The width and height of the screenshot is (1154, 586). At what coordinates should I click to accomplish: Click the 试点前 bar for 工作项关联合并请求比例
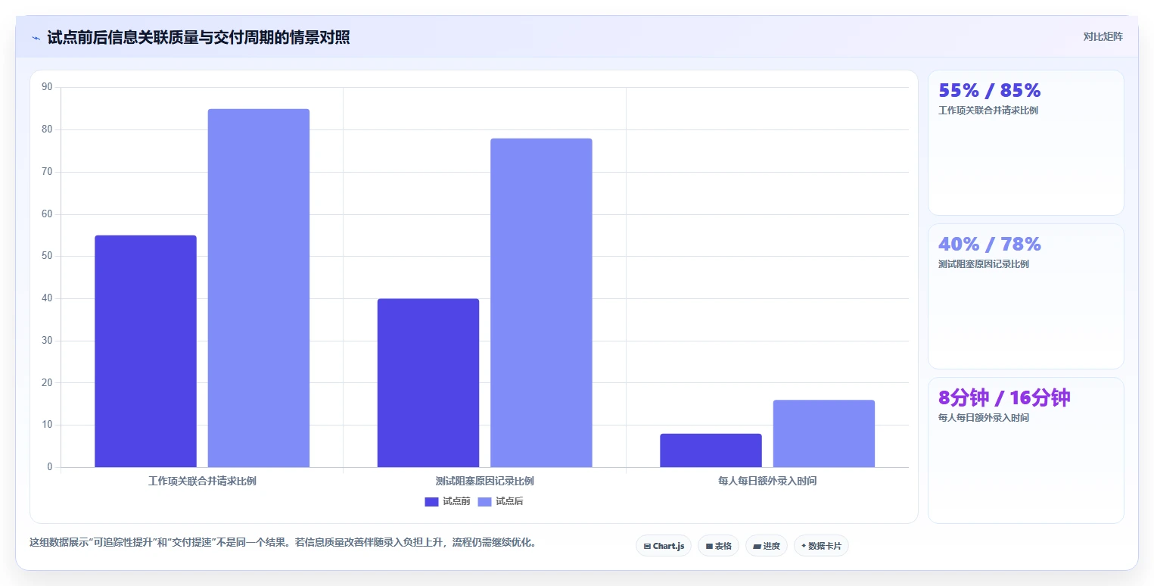click(x=145, y=351)
